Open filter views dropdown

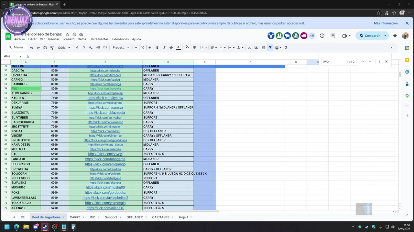[x=278, y=48]
